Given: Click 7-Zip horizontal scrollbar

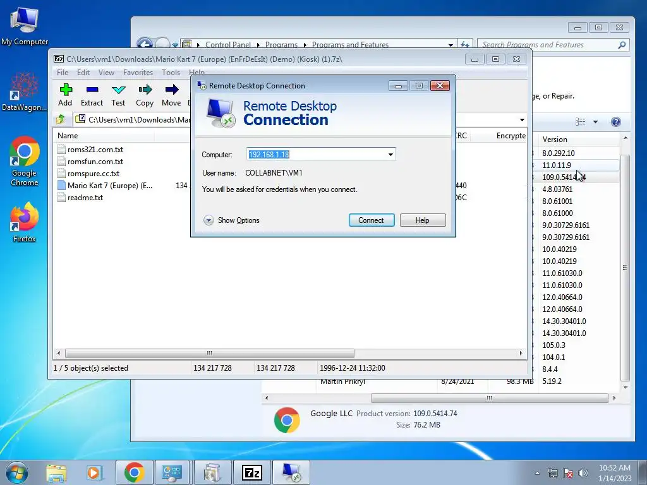Looking at the screenshot, I should 210,354.
